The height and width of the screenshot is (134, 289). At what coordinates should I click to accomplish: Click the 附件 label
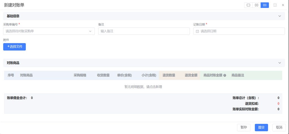[x=6, y=40]
